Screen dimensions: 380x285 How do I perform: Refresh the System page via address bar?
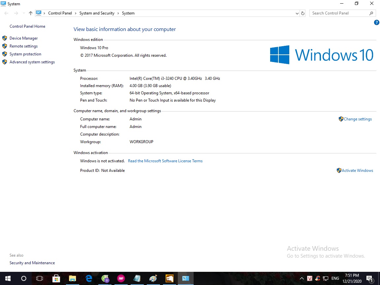coord(303,13)
